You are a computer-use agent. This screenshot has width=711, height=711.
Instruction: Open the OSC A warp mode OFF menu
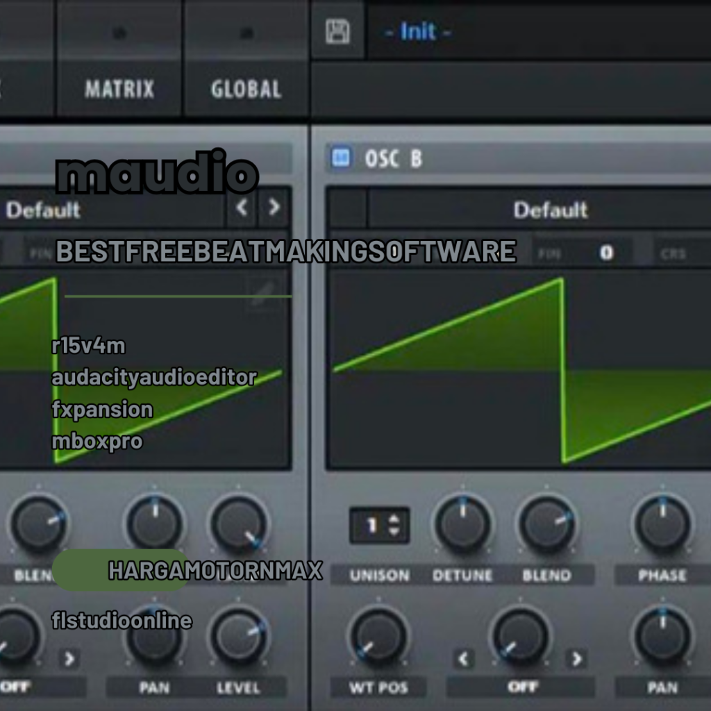[42, 687]
